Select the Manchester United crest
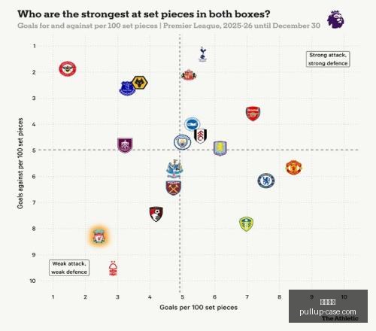The image size is (376, 331). point(294,168)
